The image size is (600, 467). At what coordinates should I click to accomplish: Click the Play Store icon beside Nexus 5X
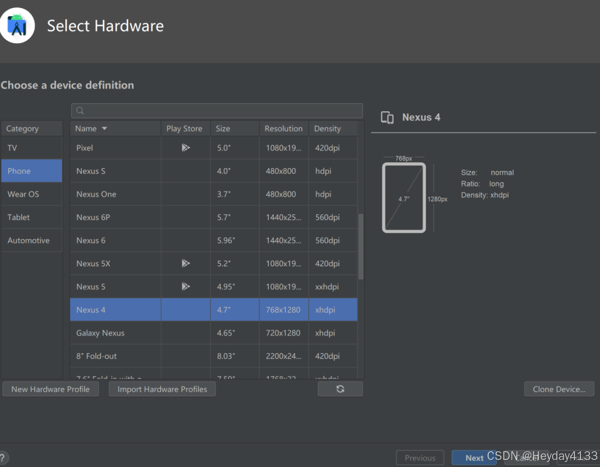(x=185, y=263)
